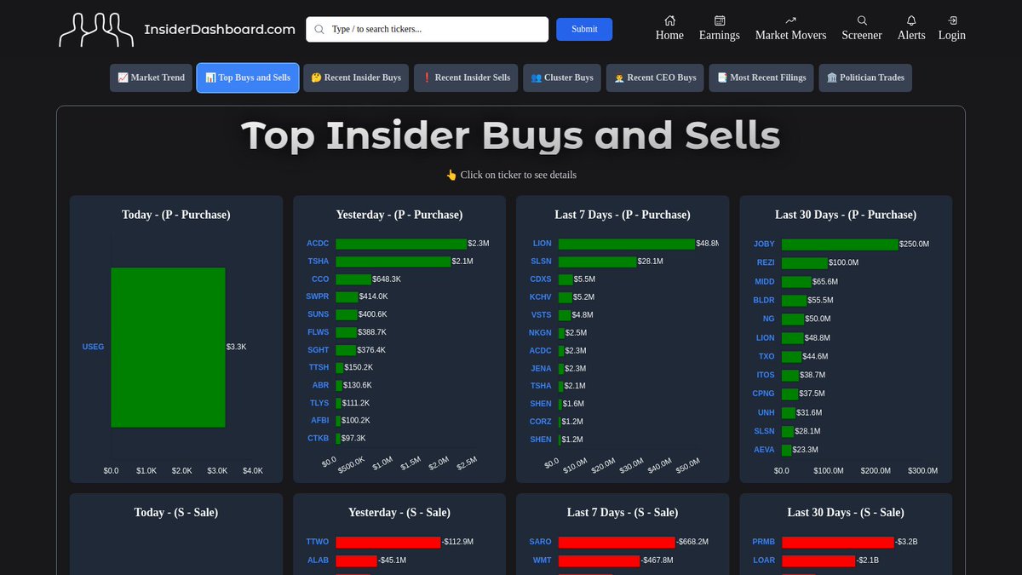The image size is (1022, 575).
Task: Open FLWS ticker details
Action: (319, 332)
